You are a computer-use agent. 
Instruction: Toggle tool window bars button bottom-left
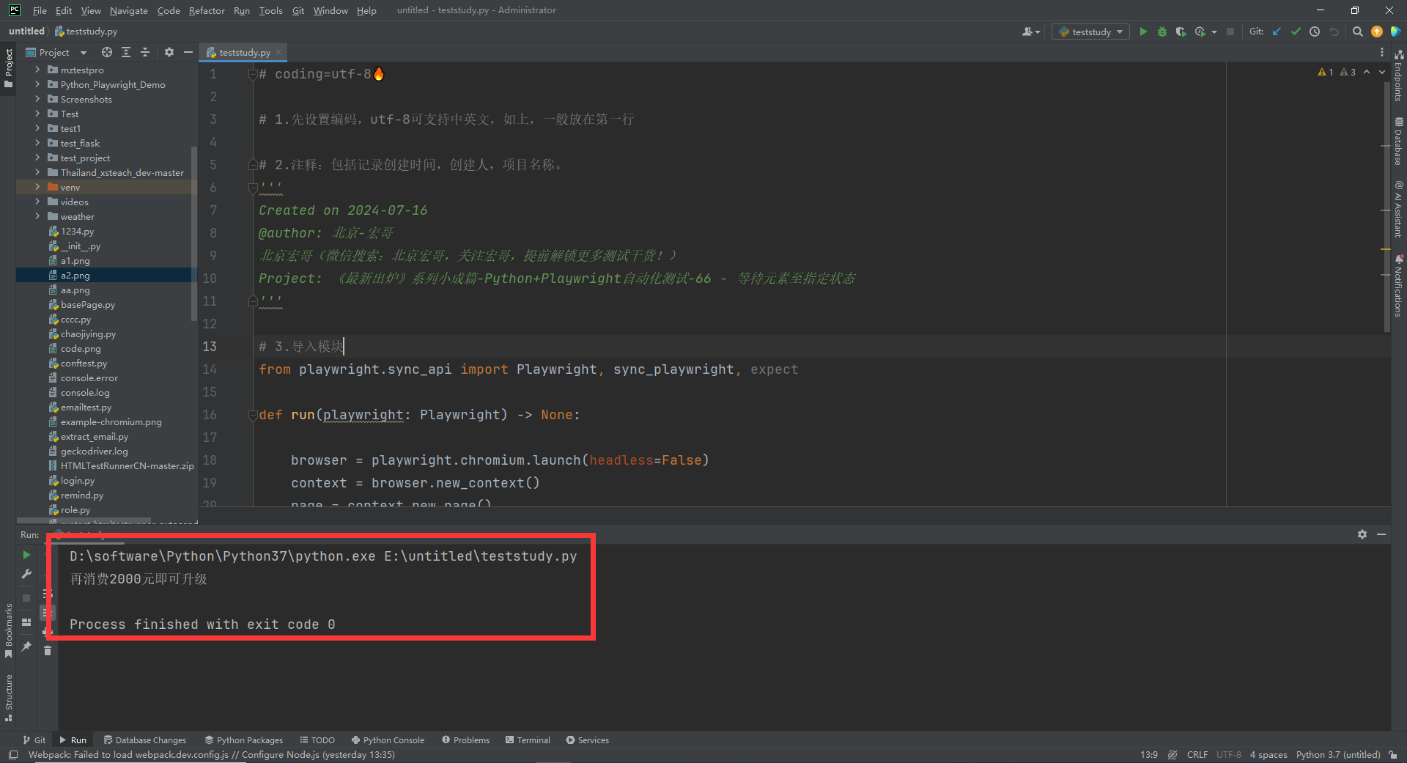pyautogui.click(x=12, y=755)
